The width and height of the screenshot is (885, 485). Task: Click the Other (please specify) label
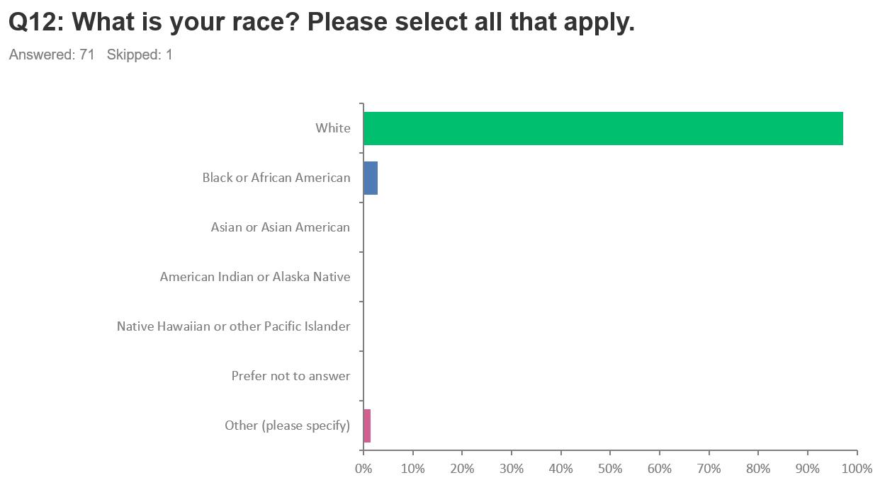tap(288, 426)
